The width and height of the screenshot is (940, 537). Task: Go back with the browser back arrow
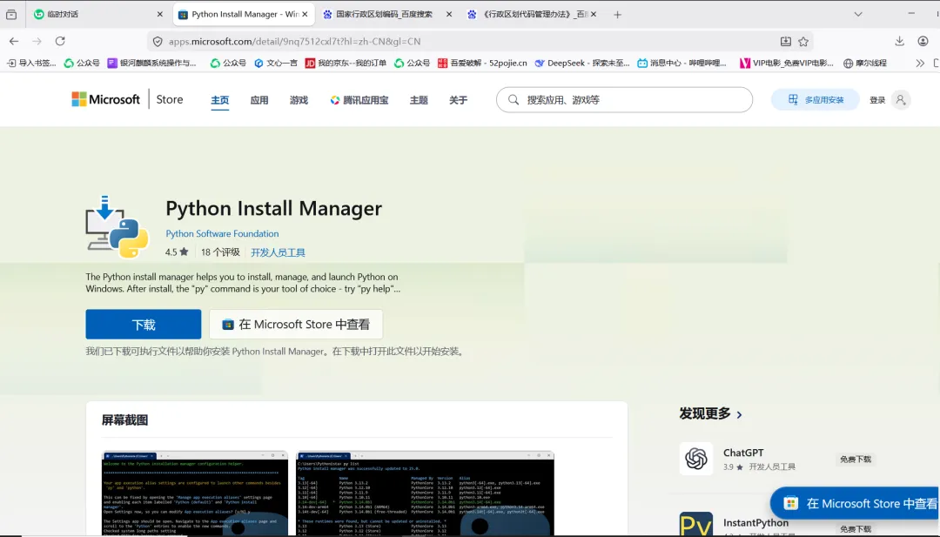pyautogui.click(x=14, y=42)
